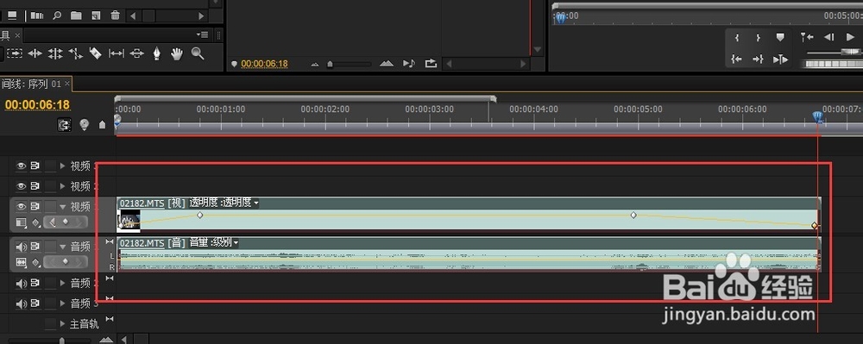Select the Zoom magnifier tool

coord(197,53)
